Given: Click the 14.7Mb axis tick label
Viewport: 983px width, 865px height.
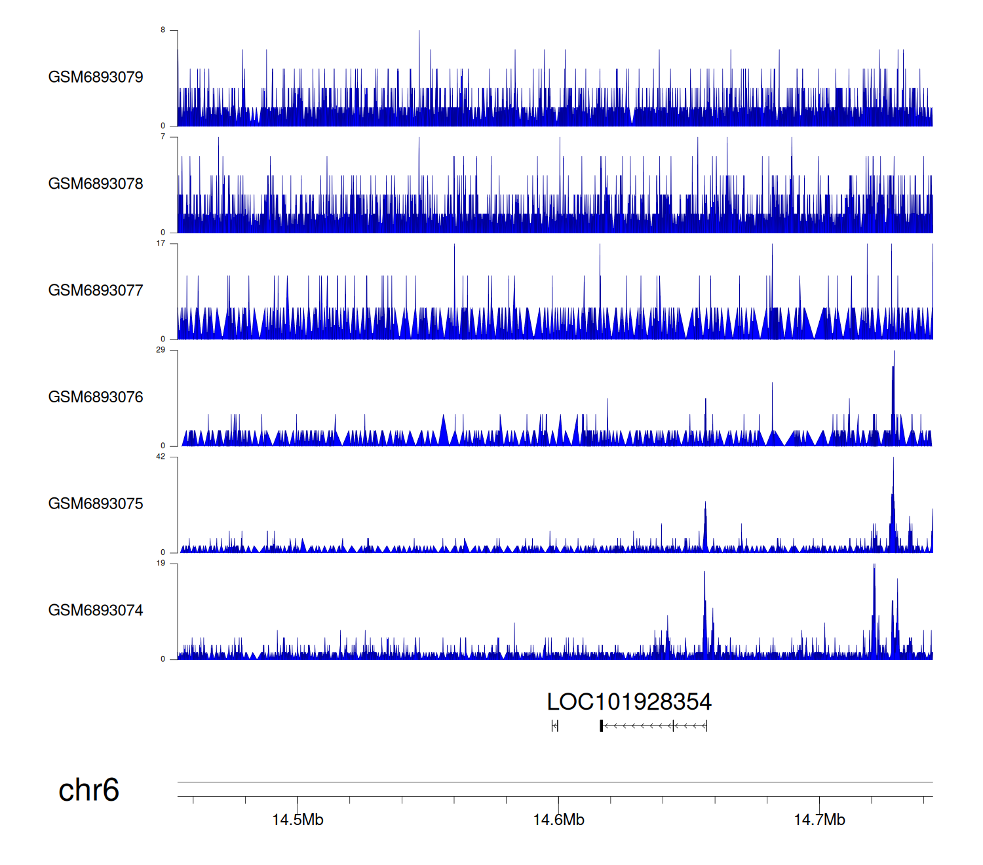Looking at the screenshot, I should coord(819,820).
